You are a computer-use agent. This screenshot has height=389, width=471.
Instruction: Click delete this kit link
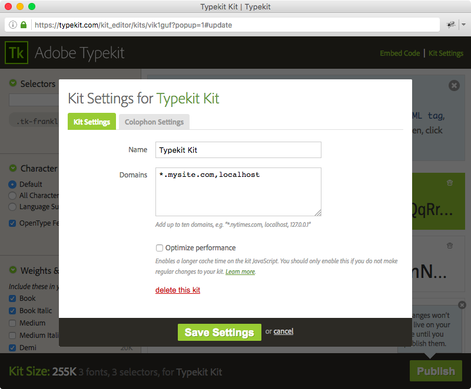178,290
